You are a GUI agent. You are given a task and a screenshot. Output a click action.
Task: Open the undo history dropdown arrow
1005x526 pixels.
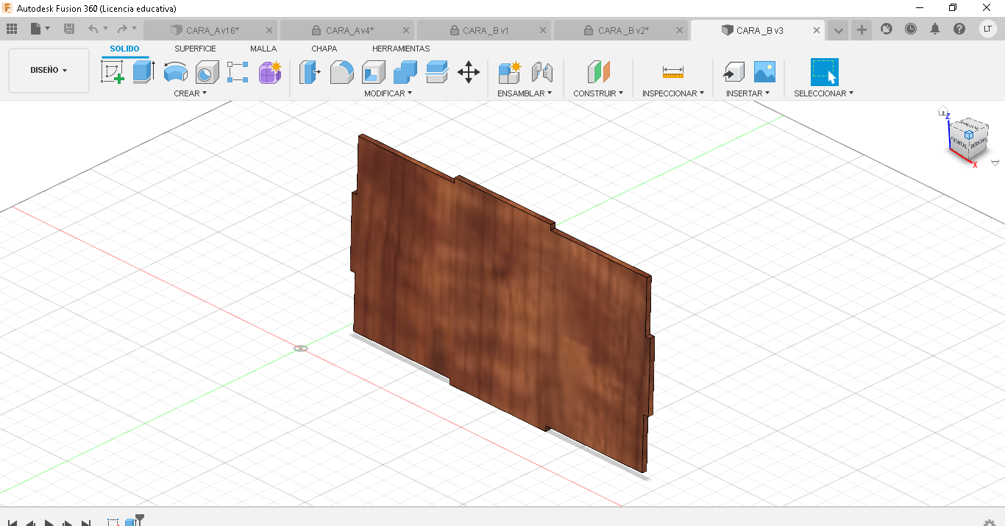tap(105, 29)
